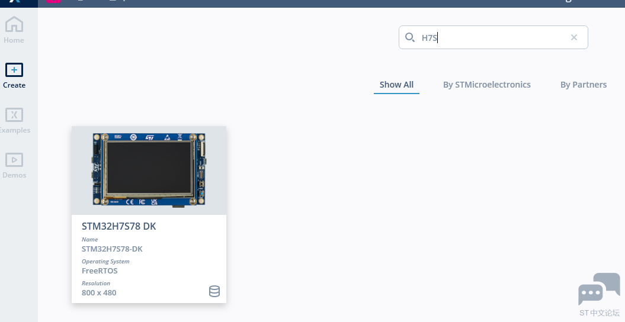This screenshot has height=322, width=625.
Task: Click the search magnifier icon
Action: point(410,37)
